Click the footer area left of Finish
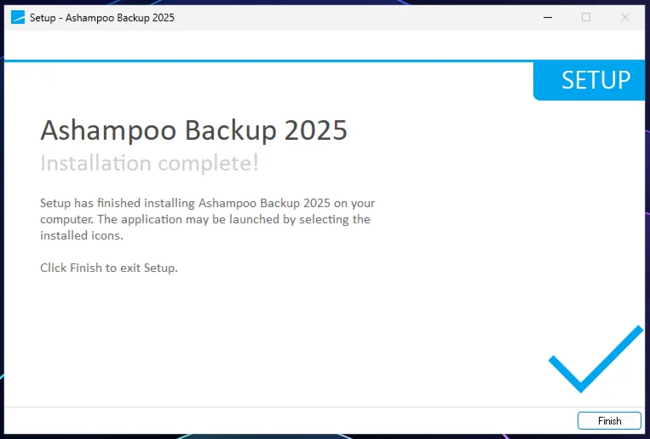 pos(290,421)
